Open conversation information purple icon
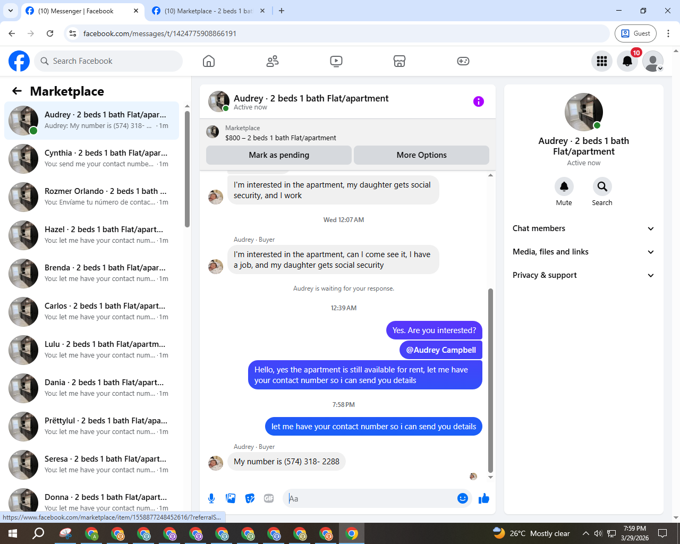680x544 pixels. 479,101
